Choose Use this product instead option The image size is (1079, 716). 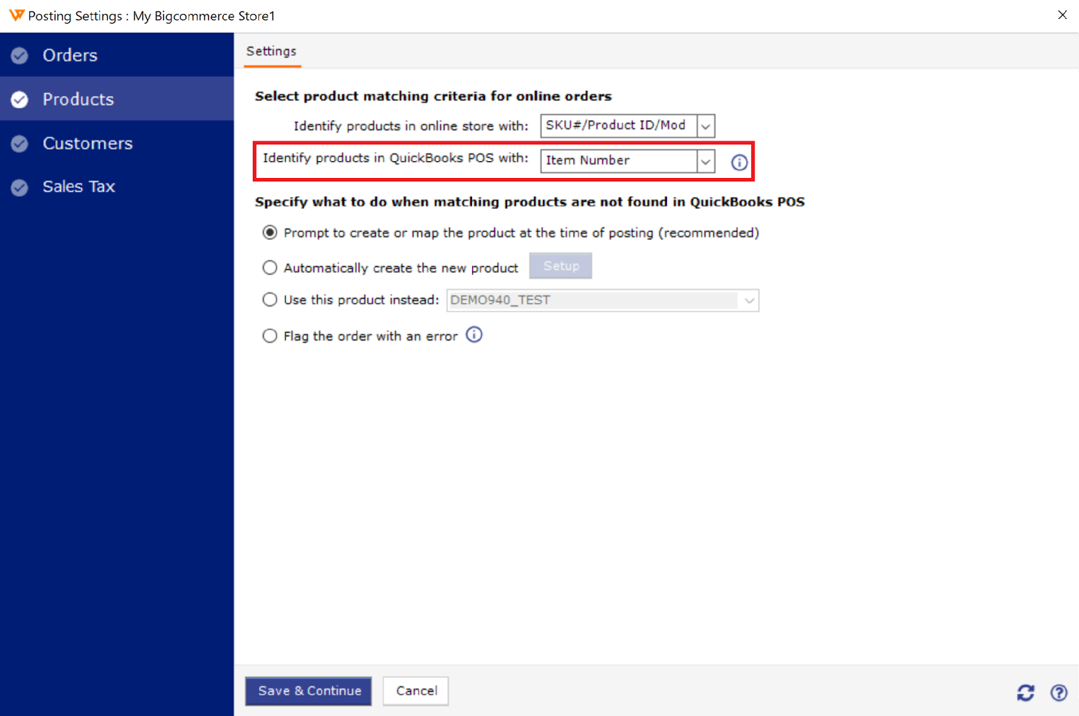coord(270,300)
